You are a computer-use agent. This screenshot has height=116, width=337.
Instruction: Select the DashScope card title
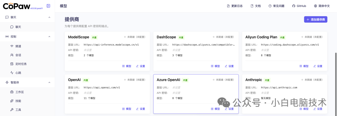click(x=166, y=37)
